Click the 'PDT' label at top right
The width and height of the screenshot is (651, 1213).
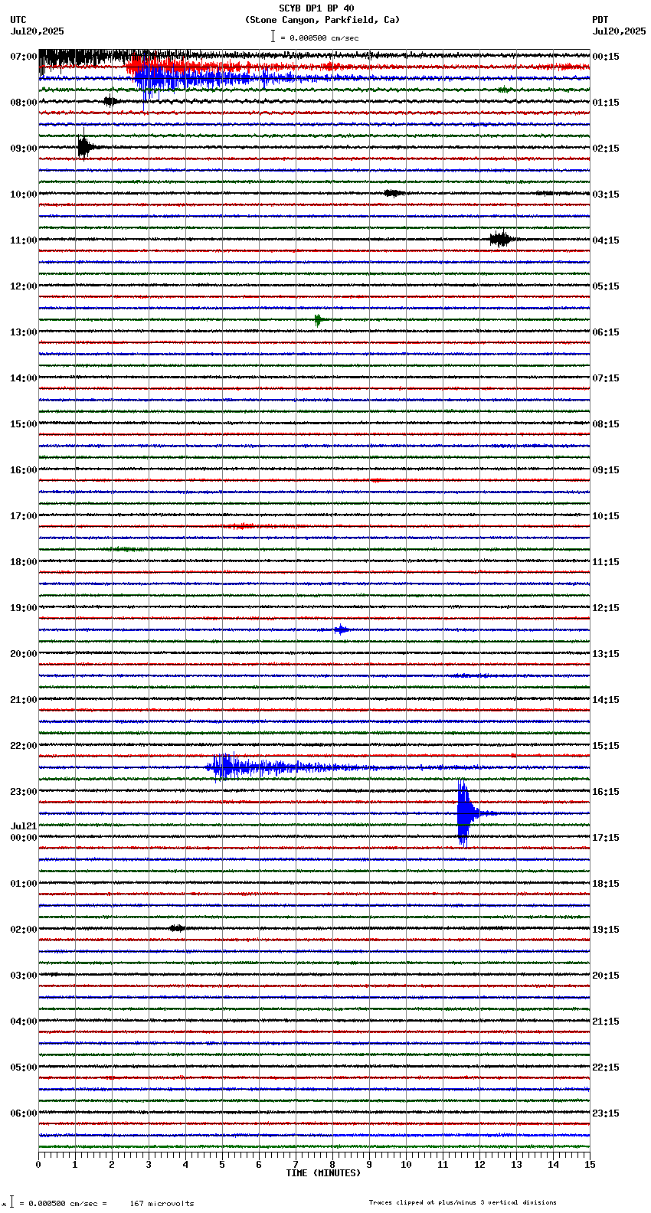coord(600,20)
